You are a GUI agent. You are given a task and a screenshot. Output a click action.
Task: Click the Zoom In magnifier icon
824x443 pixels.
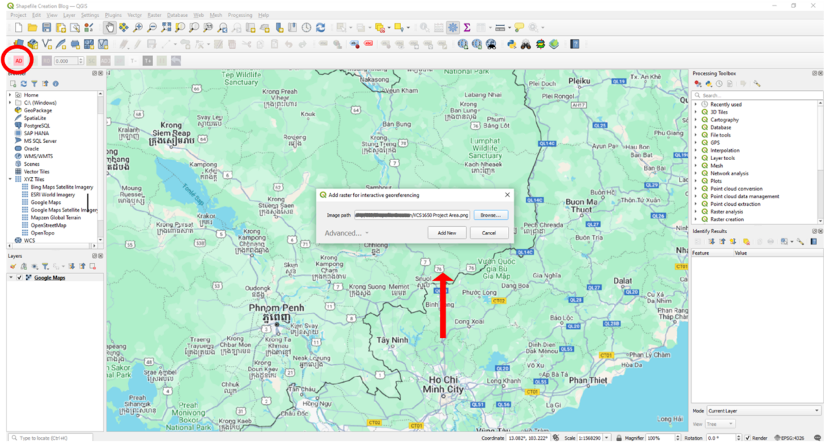tap(138, 28)
